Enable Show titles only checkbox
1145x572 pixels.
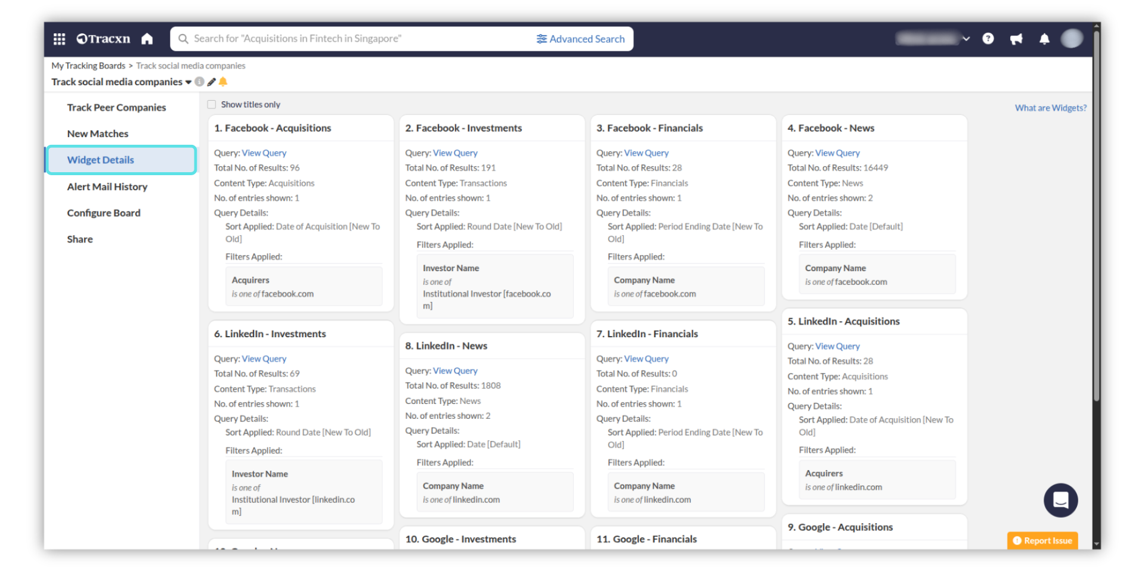(x=212, y=104)
